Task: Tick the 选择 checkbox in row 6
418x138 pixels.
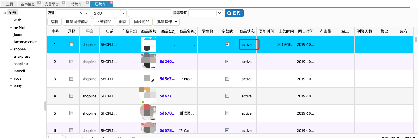Action: coord(71,130)
